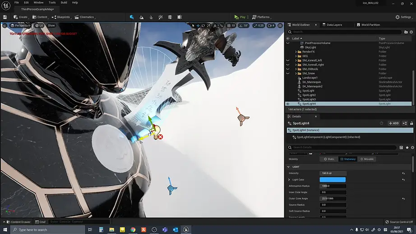The height and width of the screenshot is (234, 416).
Task: Open the Build menu
Action: [64, 2]
